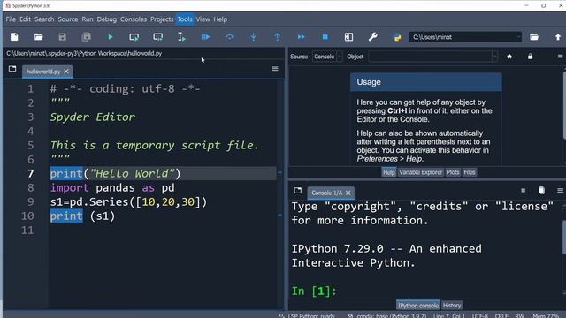
Task: Continue execution until next breakpoint
Action: pyautogui.click(x=301, y=37)
